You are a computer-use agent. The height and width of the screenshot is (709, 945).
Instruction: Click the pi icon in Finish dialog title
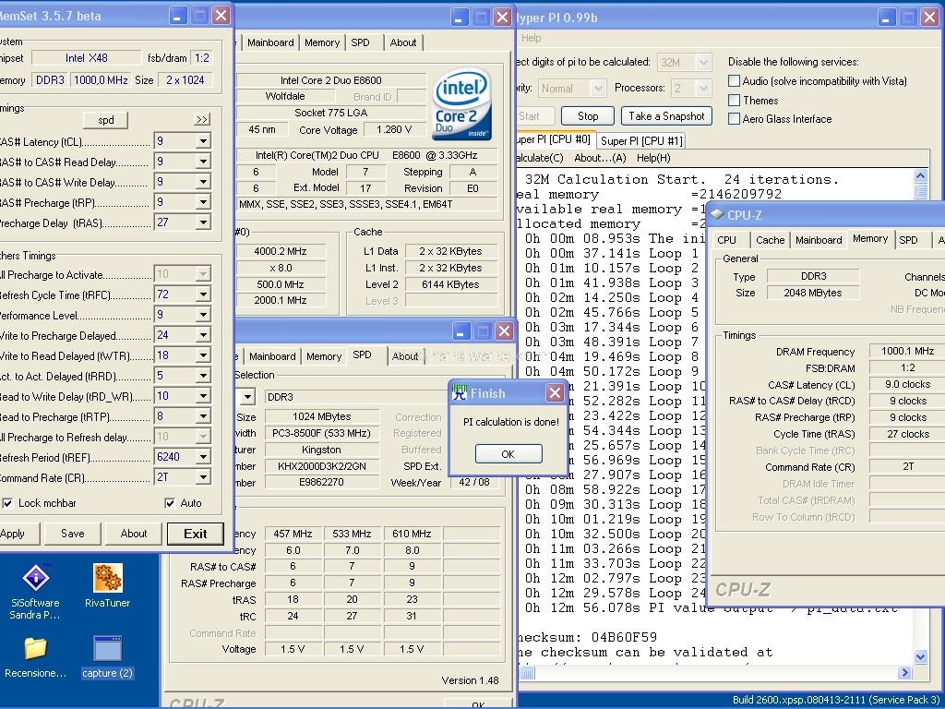460,393
